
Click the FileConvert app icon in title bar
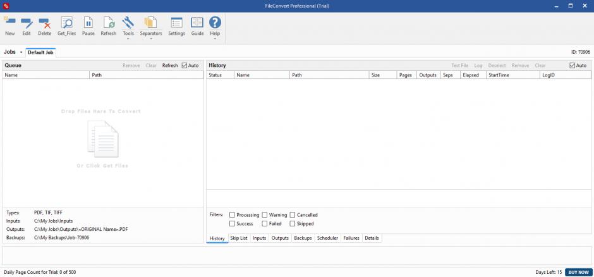[x=5, y=6]
